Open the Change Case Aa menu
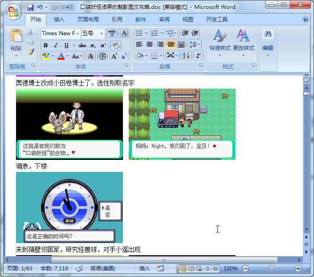This screenshot has height=277, width=314. pos(77,56)
